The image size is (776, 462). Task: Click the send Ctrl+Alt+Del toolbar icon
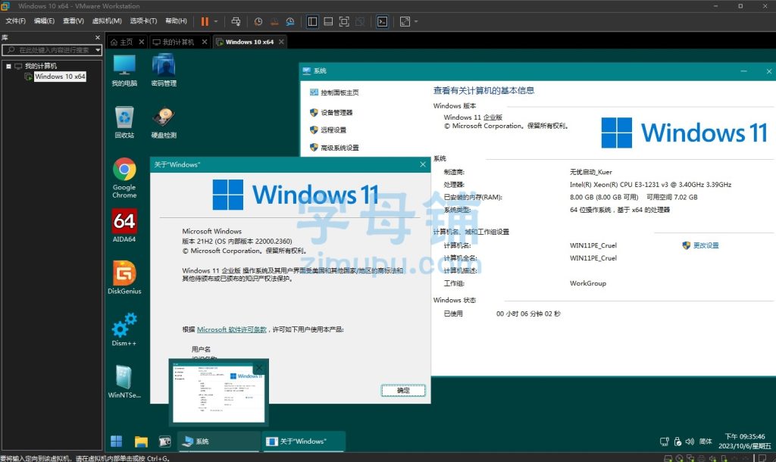[x=236, y=21]
